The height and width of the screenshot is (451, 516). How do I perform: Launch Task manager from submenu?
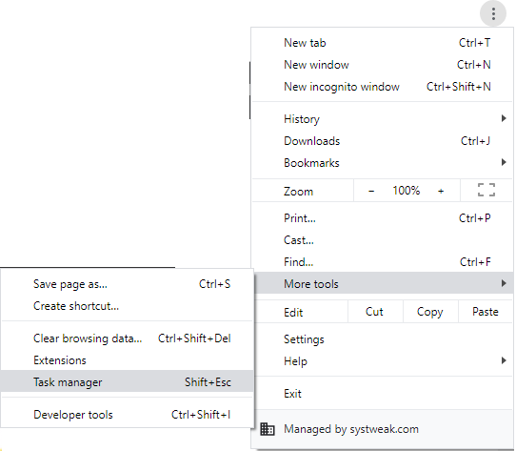tap(127, 381)
